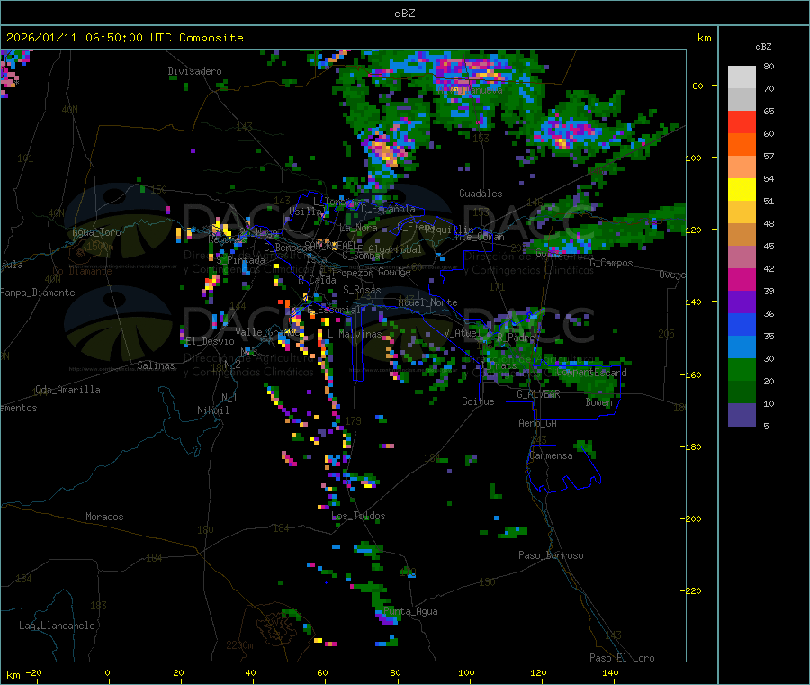810x685 pixels.
Task: Click the Pampa_Diamante label
Action: pyautogui.click(x=38, y=293)
